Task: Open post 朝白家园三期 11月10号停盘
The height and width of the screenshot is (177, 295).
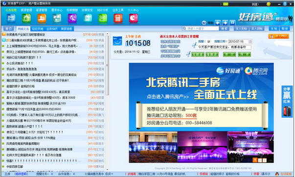Action: [x=38, y=80]
